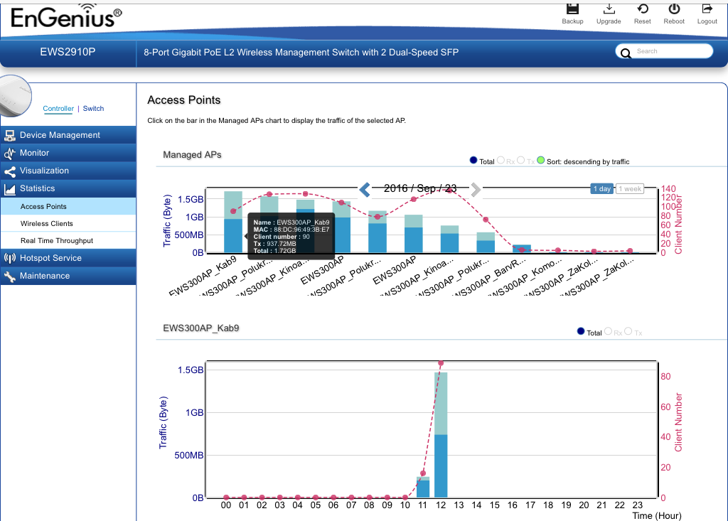Expand the Hotspot Service section

68,258
